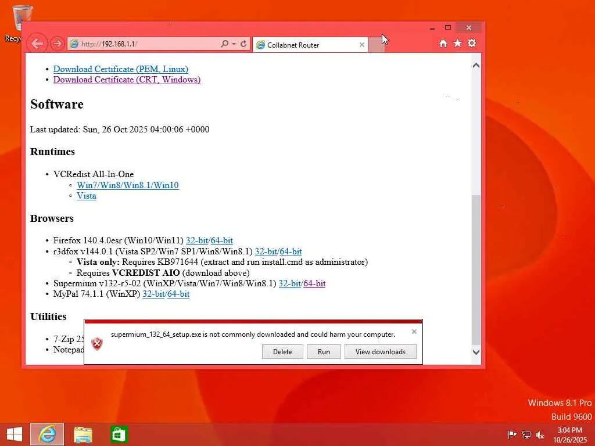Viewport: 595px width, 446px height.
Task: Close the Collabnet Router tab
Action: coord(361,45)
